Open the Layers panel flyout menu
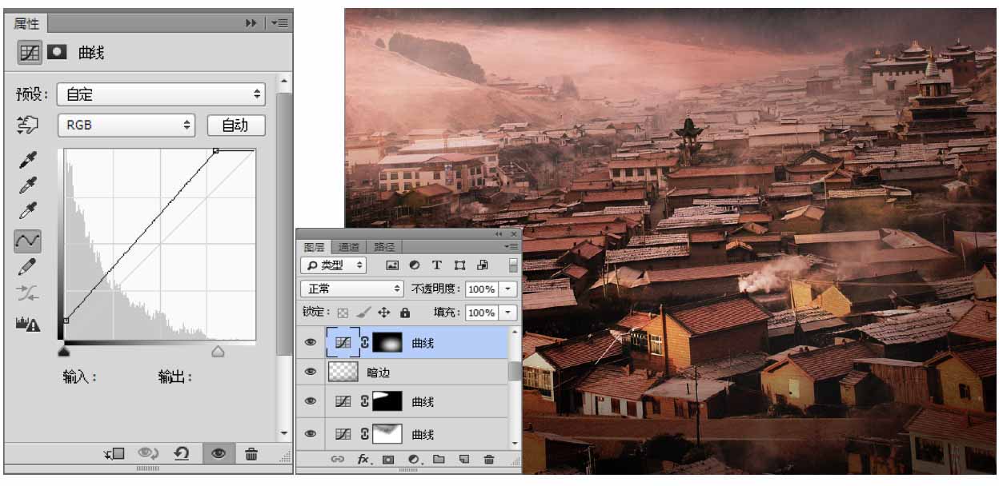This screenshot has height=486, width=999. tap(511, 246)
